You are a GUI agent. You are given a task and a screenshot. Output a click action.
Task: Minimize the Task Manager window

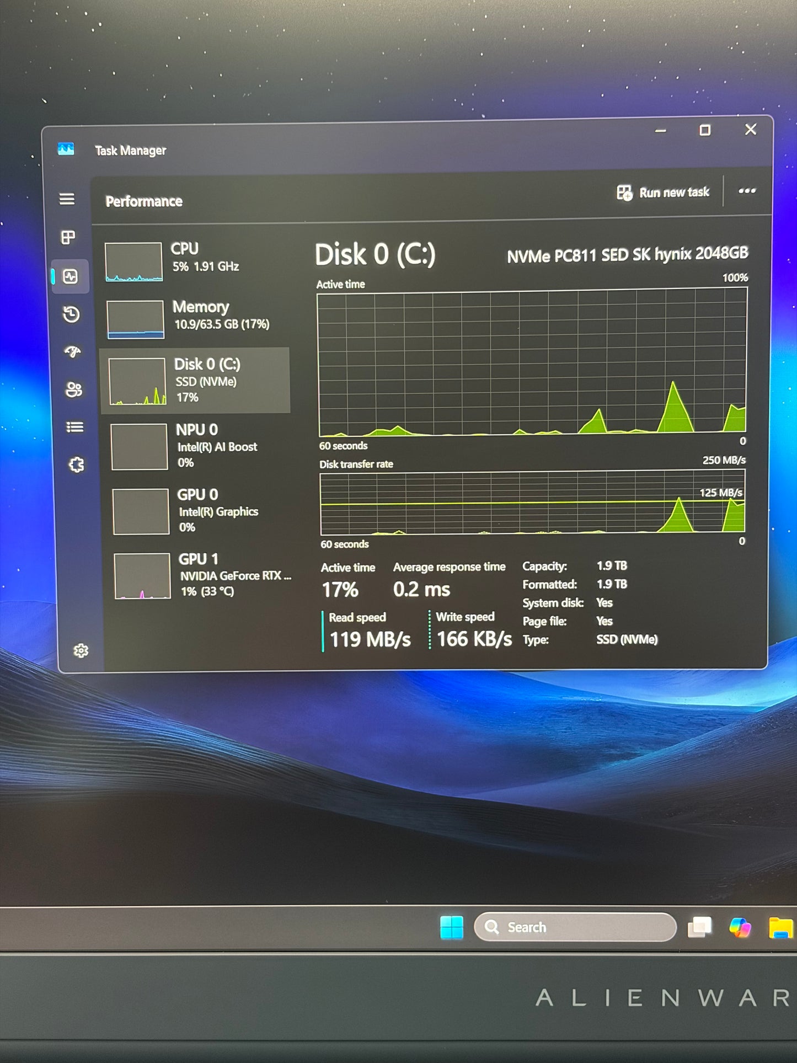661,131
